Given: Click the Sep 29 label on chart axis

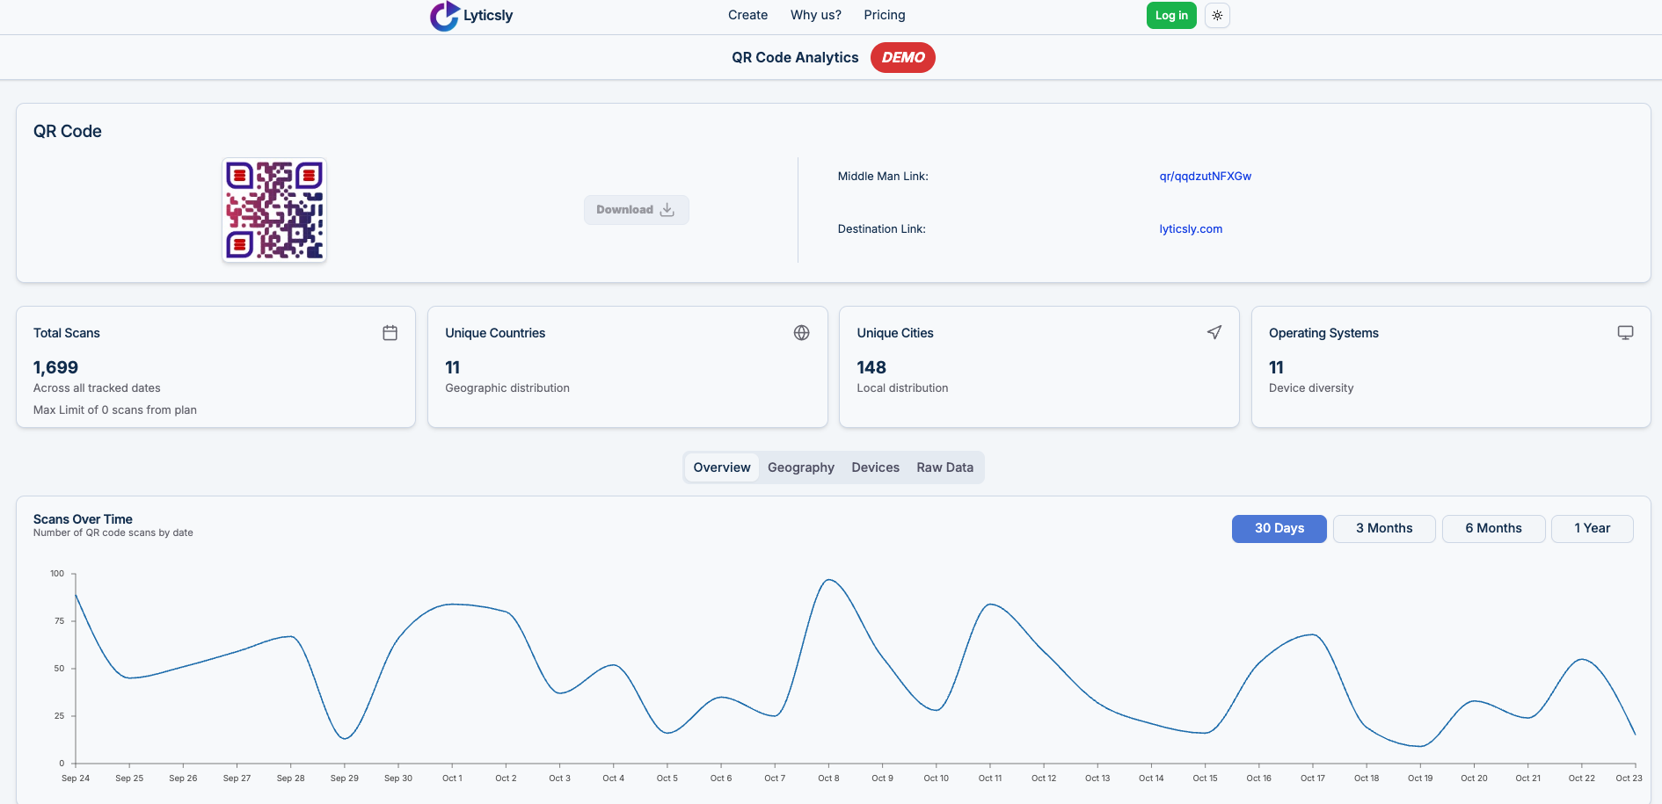Looking at the screenshot, I should tap(345, 779).
